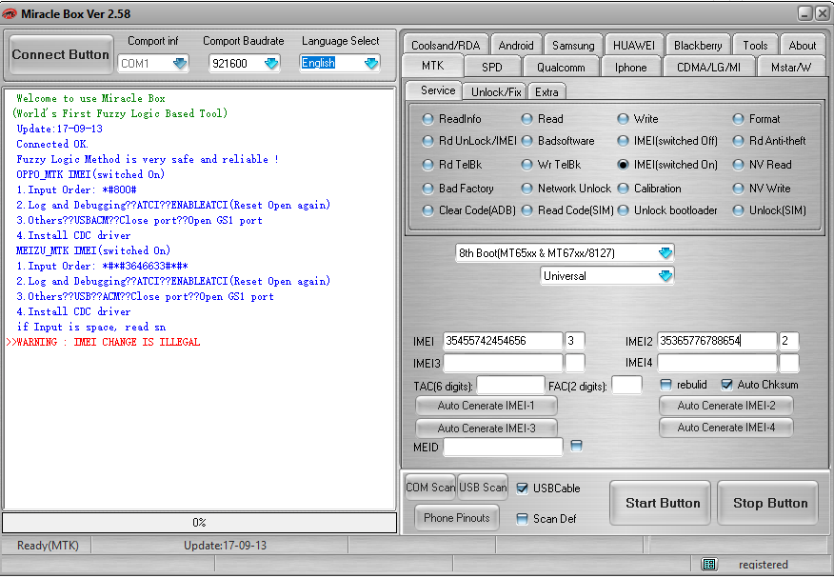Click the IMEI2 number input field
This screenshot has height=578, width=834.
coord(717,341)
